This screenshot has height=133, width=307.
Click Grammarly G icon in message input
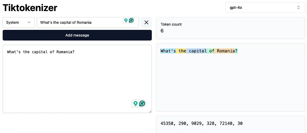(131, 20)
